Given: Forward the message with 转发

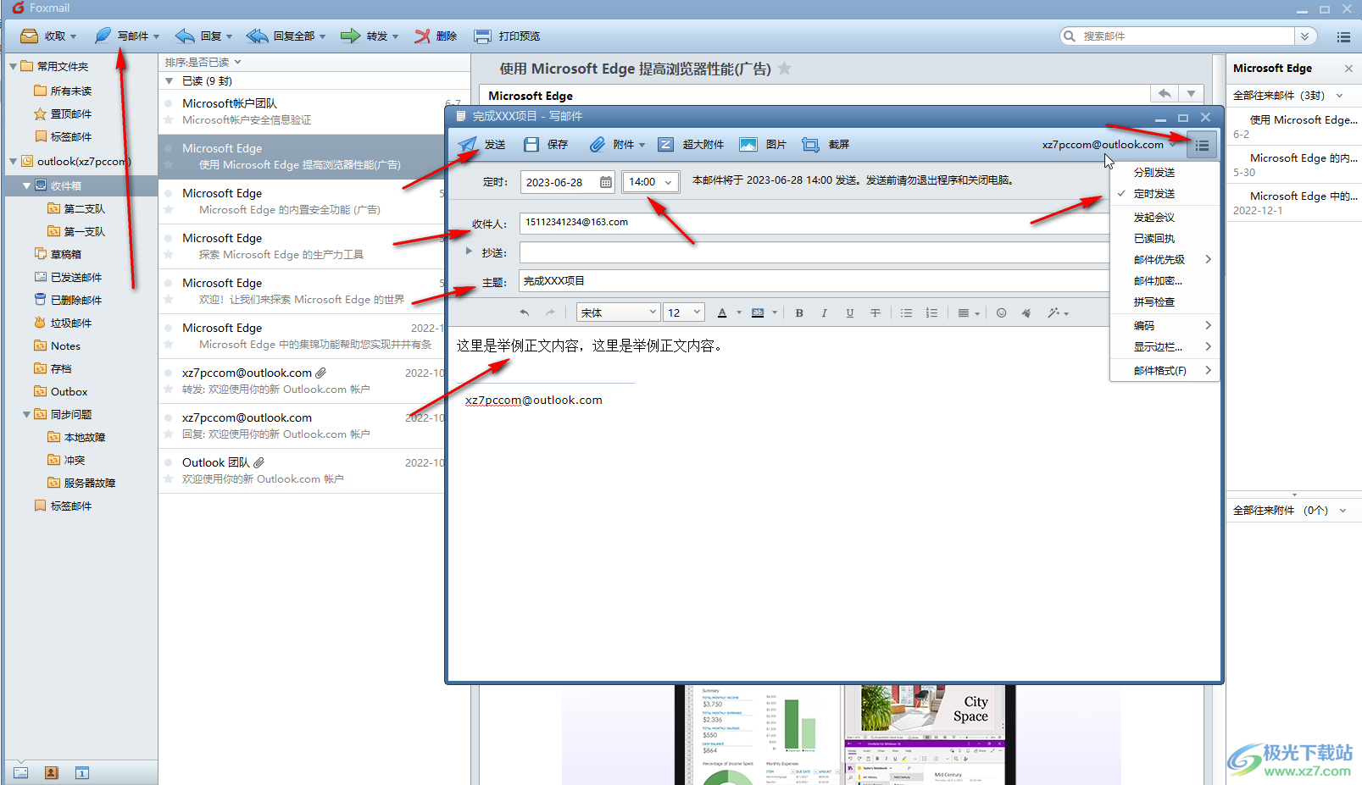Looking at the screenshot, I should click(x=370, y=36).
